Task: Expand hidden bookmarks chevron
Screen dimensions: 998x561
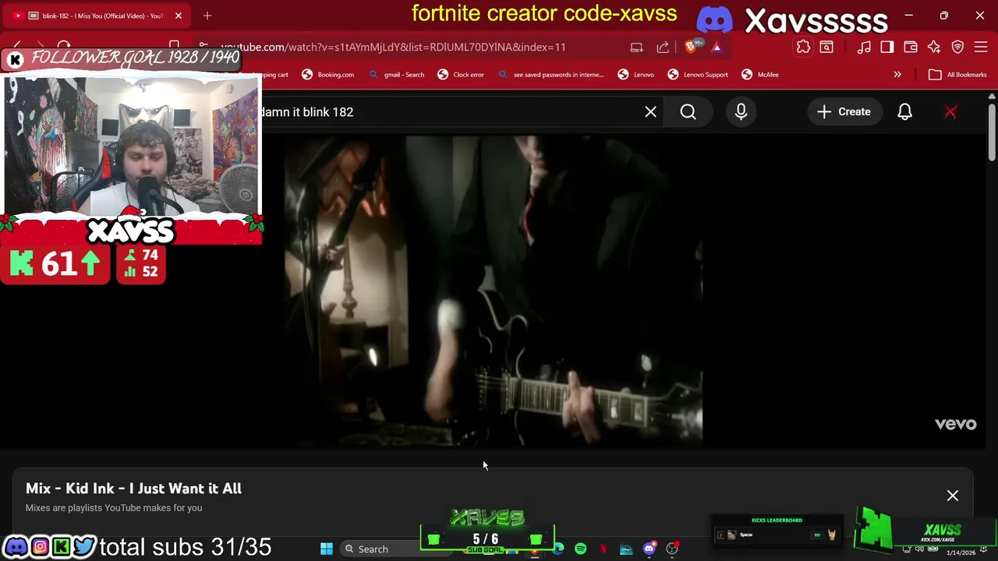Action: pyautogui.click(x=897, y=75)
